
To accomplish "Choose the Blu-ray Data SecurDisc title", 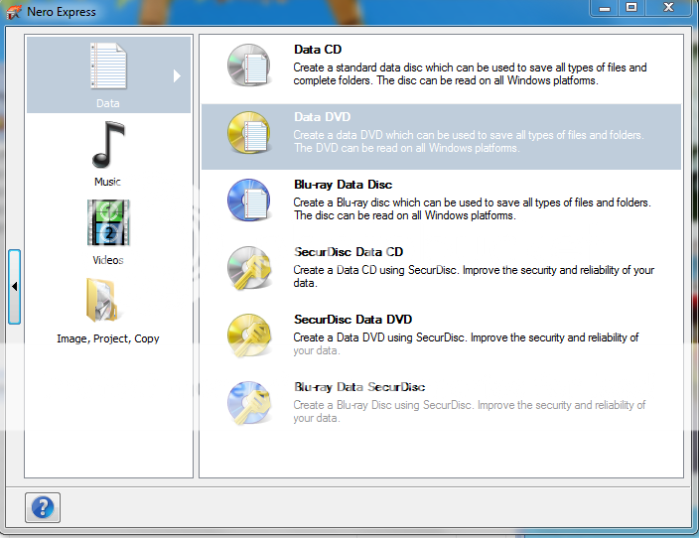I will (359, 387).
